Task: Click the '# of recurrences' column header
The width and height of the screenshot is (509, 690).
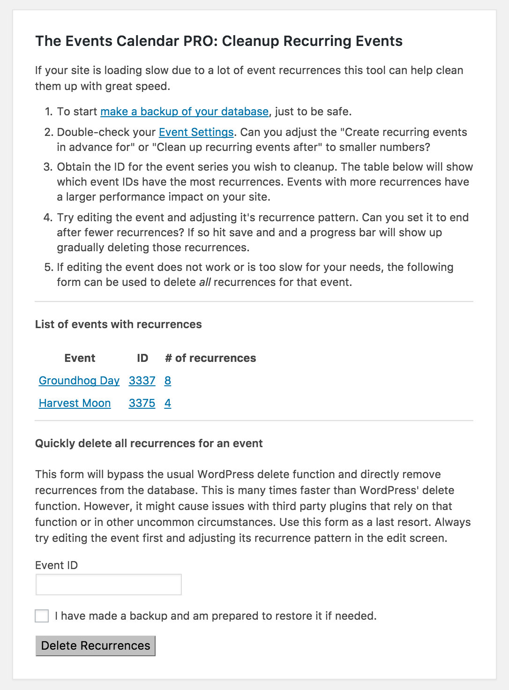Action: point(210,358)
